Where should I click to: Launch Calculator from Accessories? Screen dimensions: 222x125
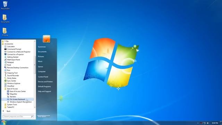9,47
